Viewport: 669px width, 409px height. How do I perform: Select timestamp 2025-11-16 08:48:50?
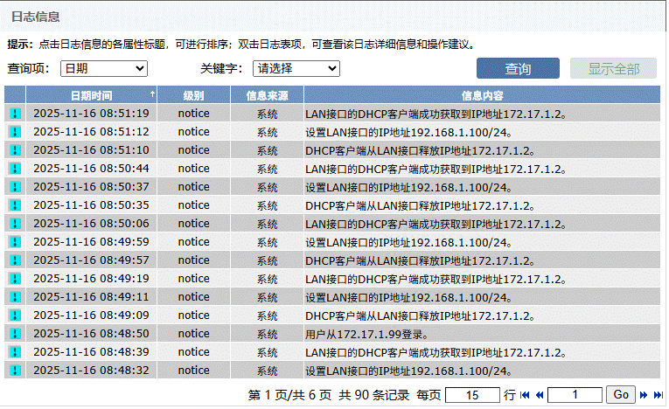pyautogui.click(x=91, y=334)
